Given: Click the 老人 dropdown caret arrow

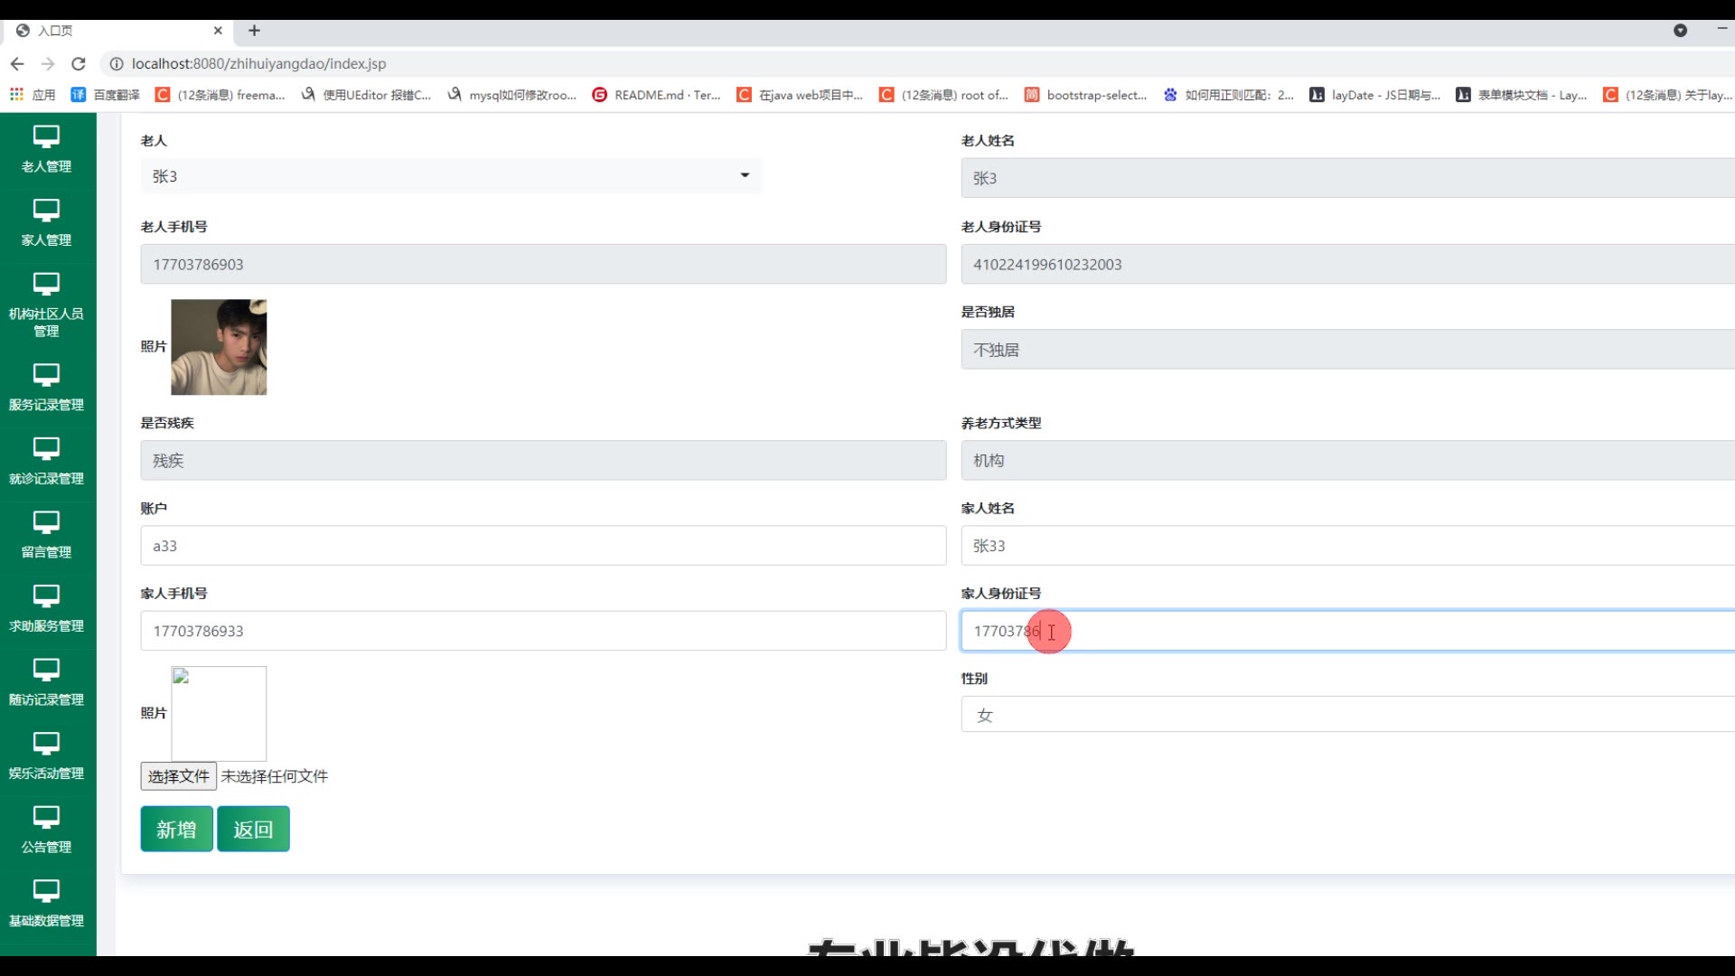Looking at the screenshot, I should (x=745, y=175).
